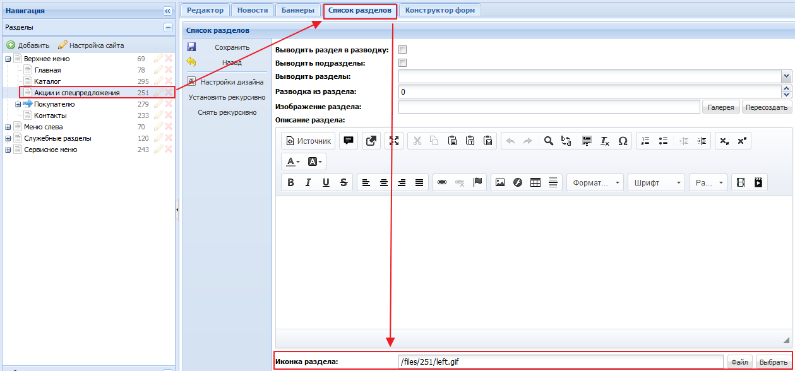
Task: Click the Иконка раздела path field
Action: [x=561, y=362]
